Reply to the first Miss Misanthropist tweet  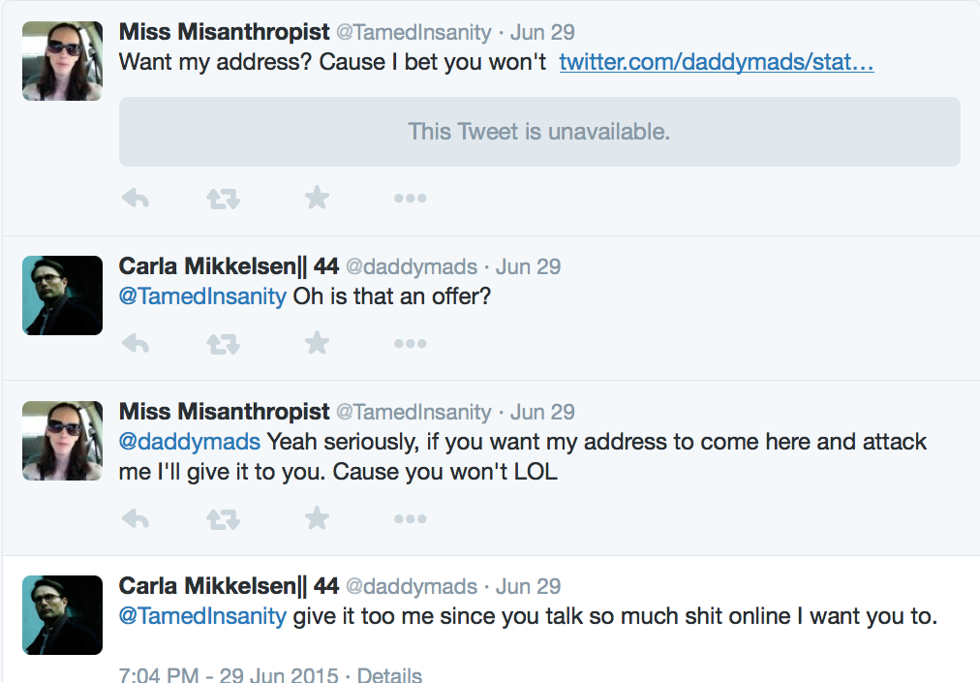136,199
